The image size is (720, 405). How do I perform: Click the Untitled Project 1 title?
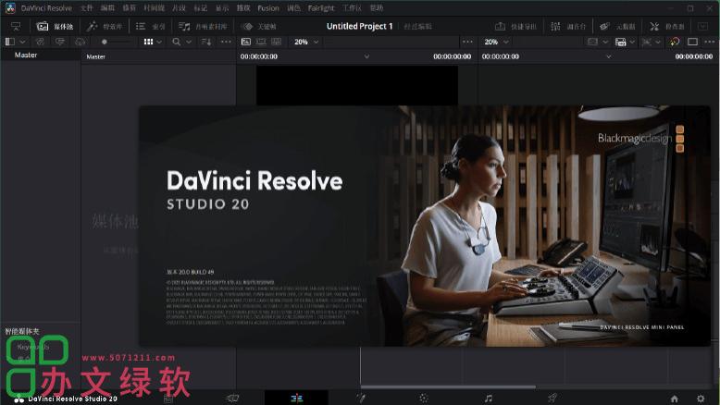(360, 26)
